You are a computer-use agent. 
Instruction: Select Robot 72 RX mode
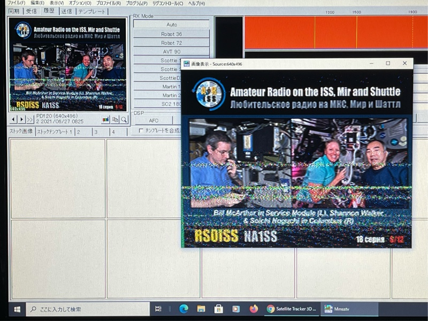171,43
